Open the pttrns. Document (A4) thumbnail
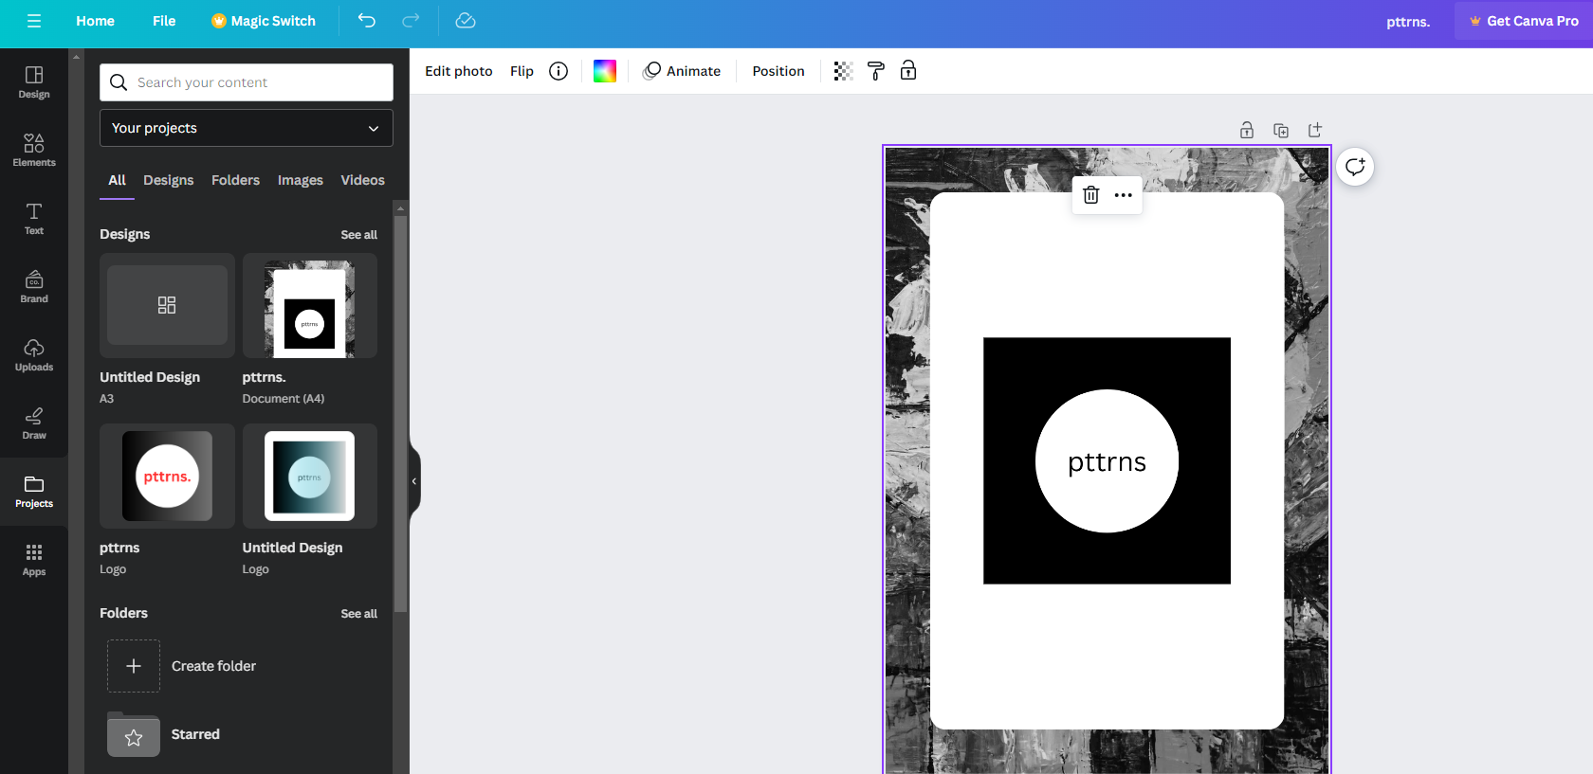 [x=310, y=306]
